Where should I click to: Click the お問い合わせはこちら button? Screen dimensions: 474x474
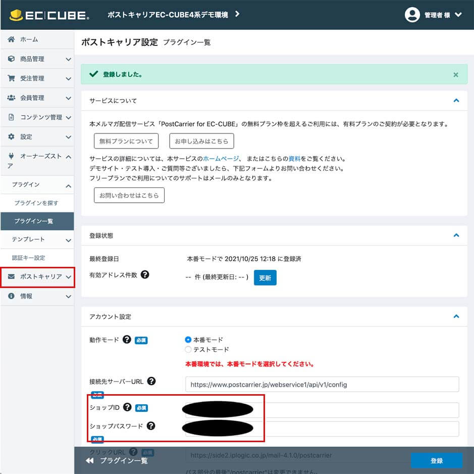point(129,195)
